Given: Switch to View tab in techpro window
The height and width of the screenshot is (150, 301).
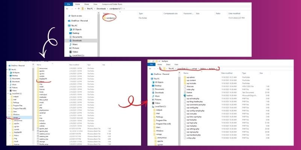Looking at the screenshot, I should [x=176, y=64].
